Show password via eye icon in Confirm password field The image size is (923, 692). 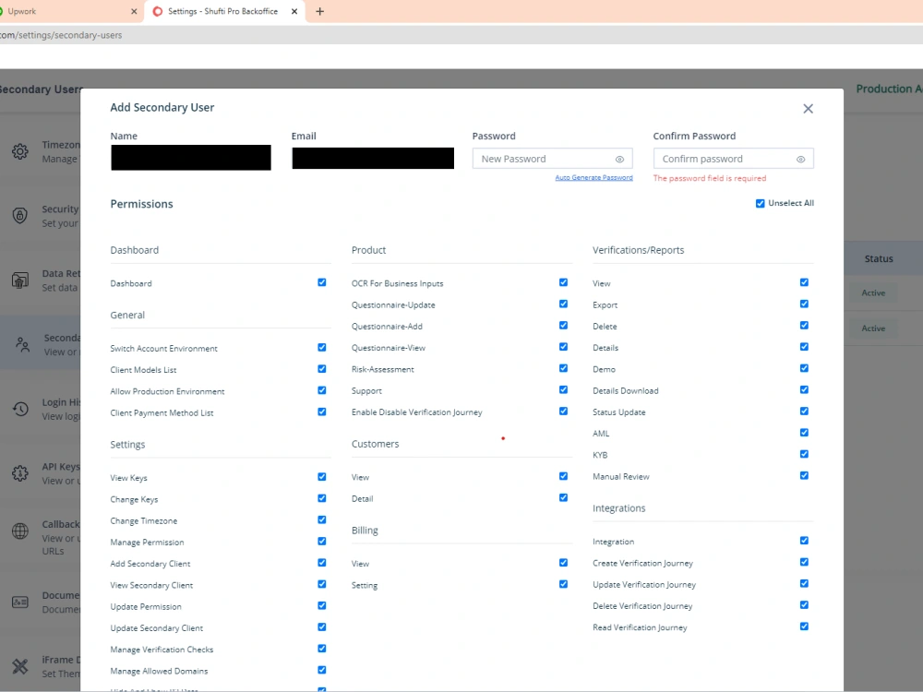point(800,159)
